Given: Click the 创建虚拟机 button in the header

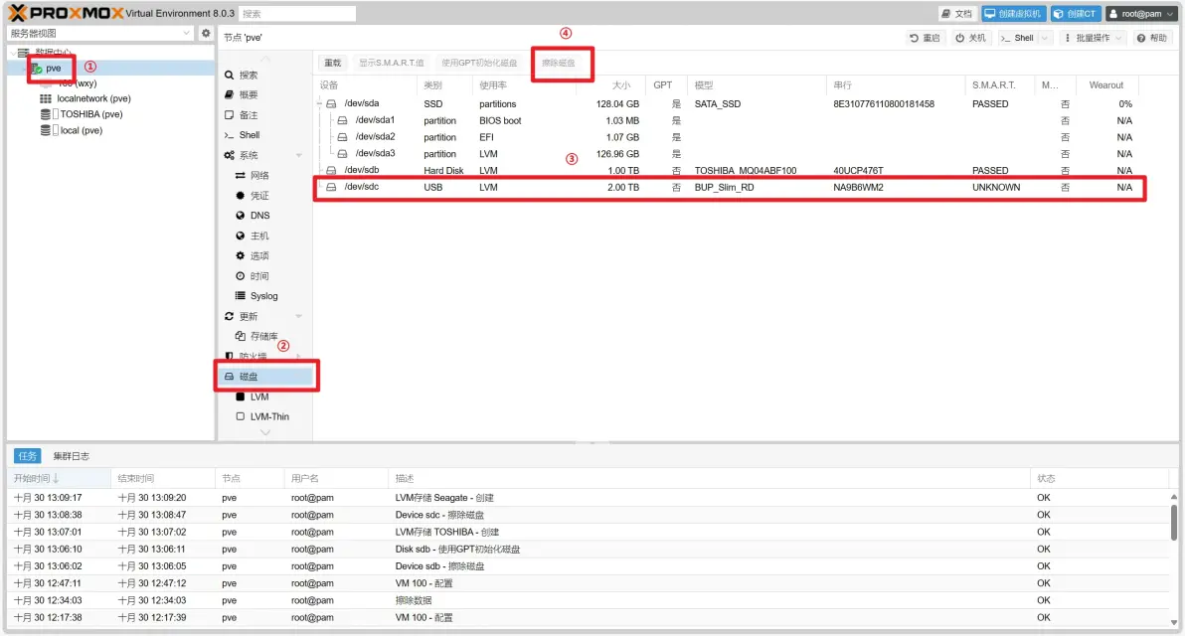Looking at the screenshot, I should pos(1016,13).
